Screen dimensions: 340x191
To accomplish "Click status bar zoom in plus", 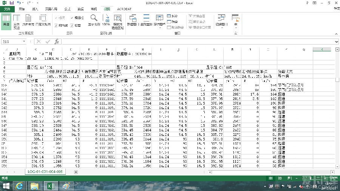I will pos(326,178).
